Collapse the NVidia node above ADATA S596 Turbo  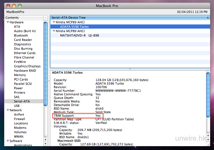pos(54,22)
